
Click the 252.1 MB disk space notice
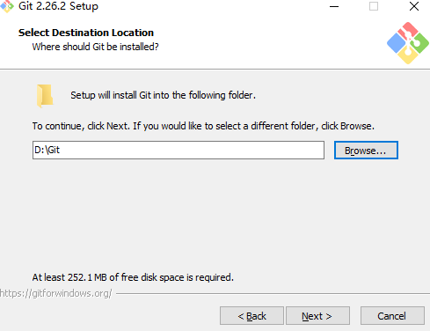pos(133,277)
